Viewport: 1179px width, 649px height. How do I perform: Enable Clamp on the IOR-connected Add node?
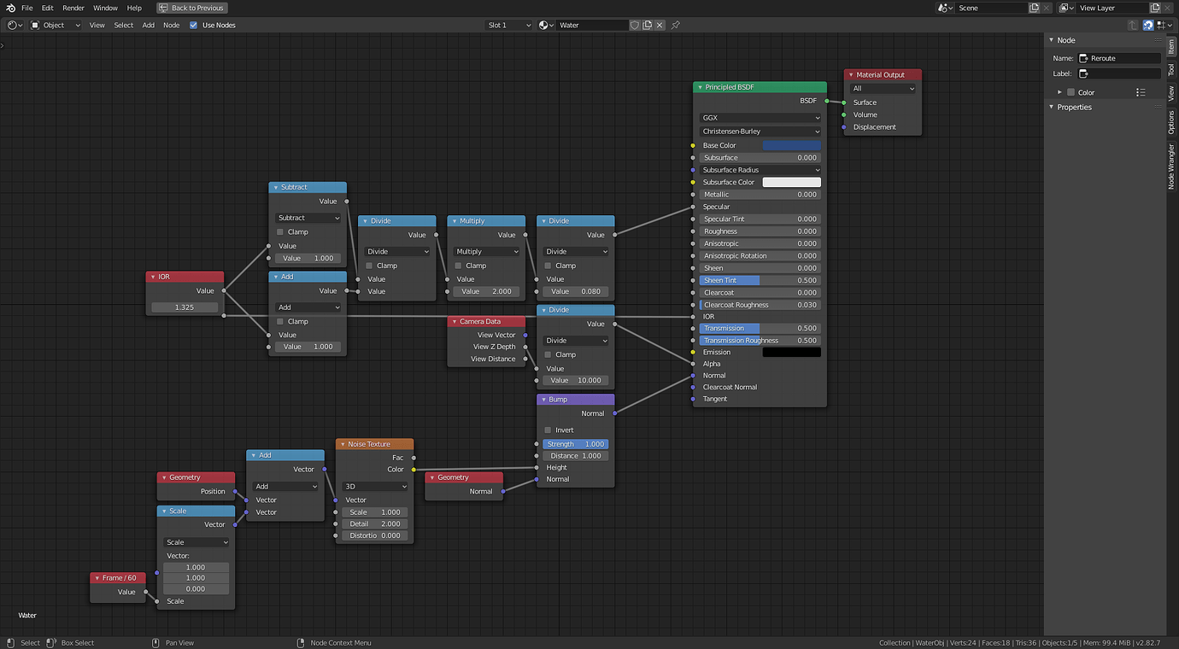pos(280,321)
